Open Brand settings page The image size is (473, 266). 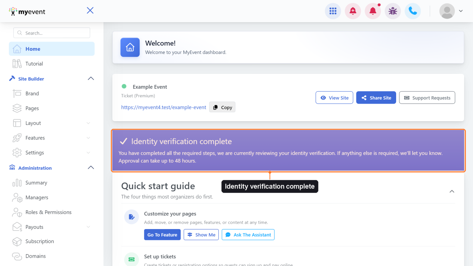[x=52, y=93]
